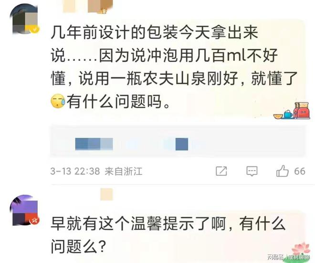The height and width of the screenshot is (263, 315).
Task: Click the location text 来自浙江
Action: [x=123, y=171]
